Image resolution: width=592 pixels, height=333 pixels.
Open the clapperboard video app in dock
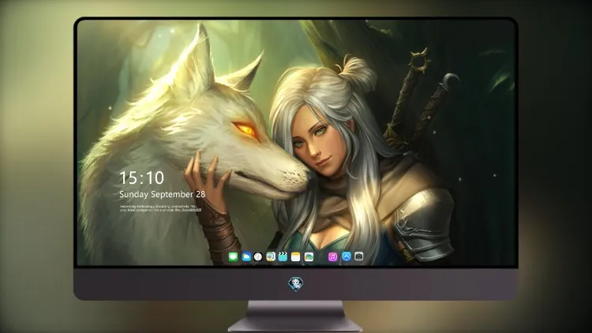(283, 257)
